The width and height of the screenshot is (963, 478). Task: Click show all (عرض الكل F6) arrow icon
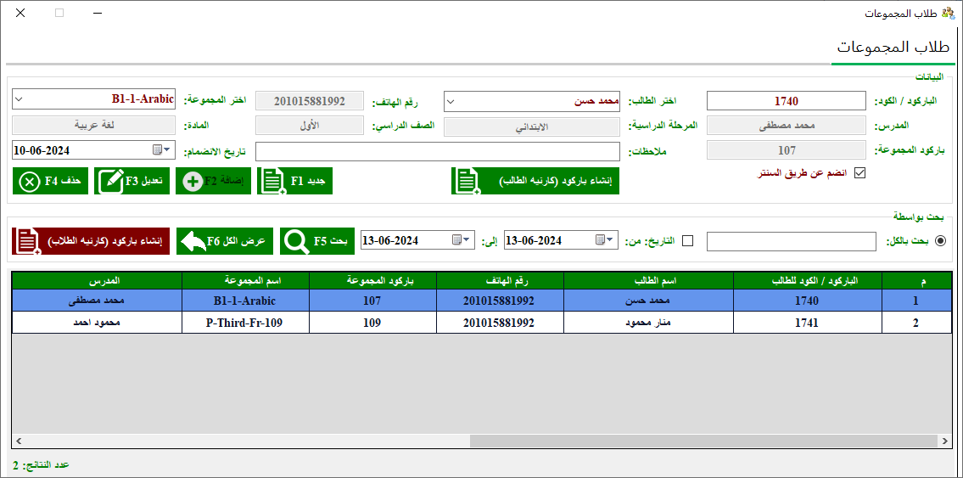[194, 241]
